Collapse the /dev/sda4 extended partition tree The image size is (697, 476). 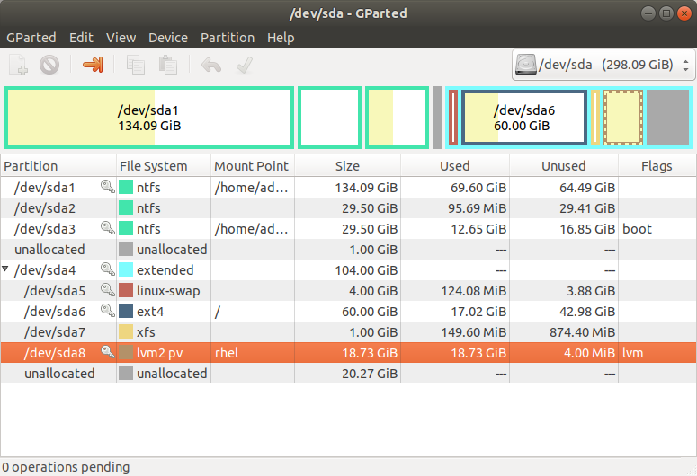[7, 269]
